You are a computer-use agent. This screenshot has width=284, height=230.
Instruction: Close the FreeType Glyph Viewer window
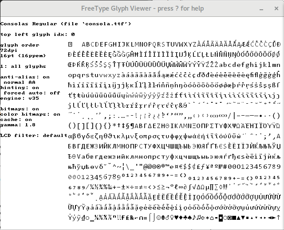point(276,8)
